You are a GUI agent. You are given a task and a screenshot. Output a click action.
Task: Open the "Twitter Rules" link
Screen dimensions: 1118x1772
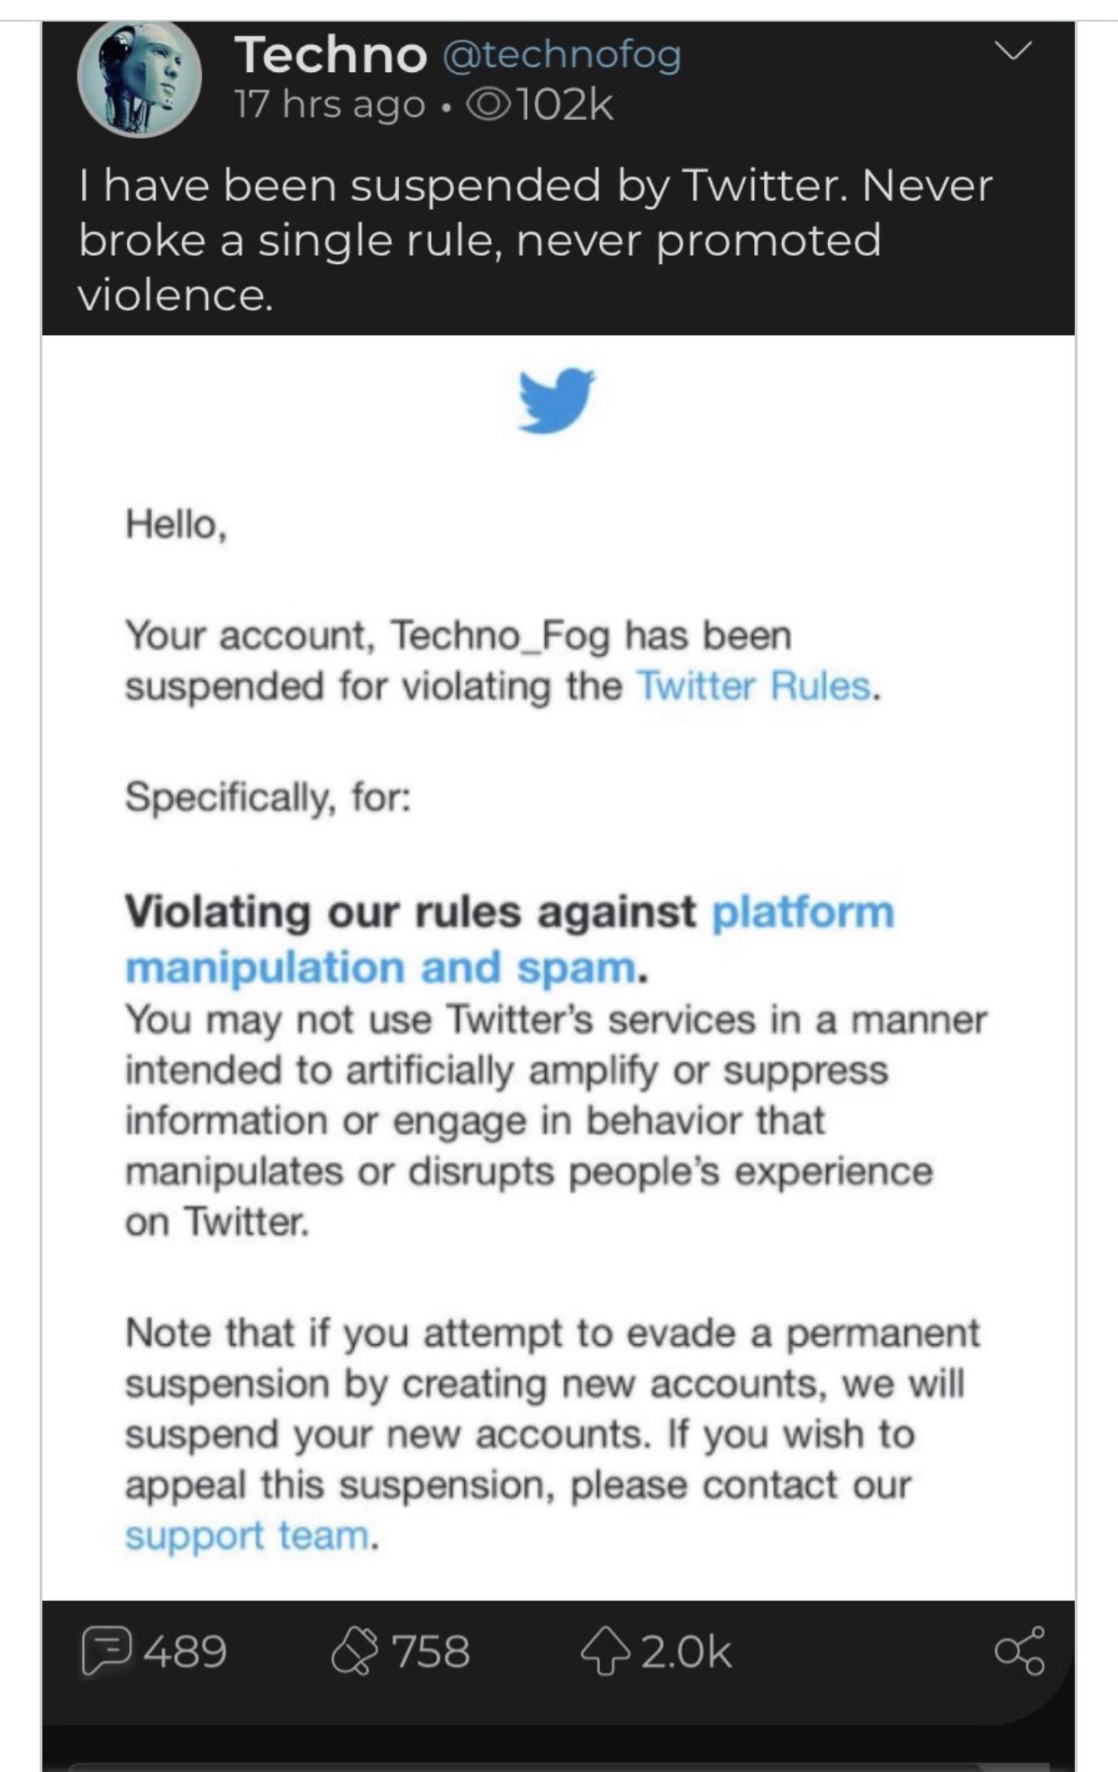click(755, 686)
